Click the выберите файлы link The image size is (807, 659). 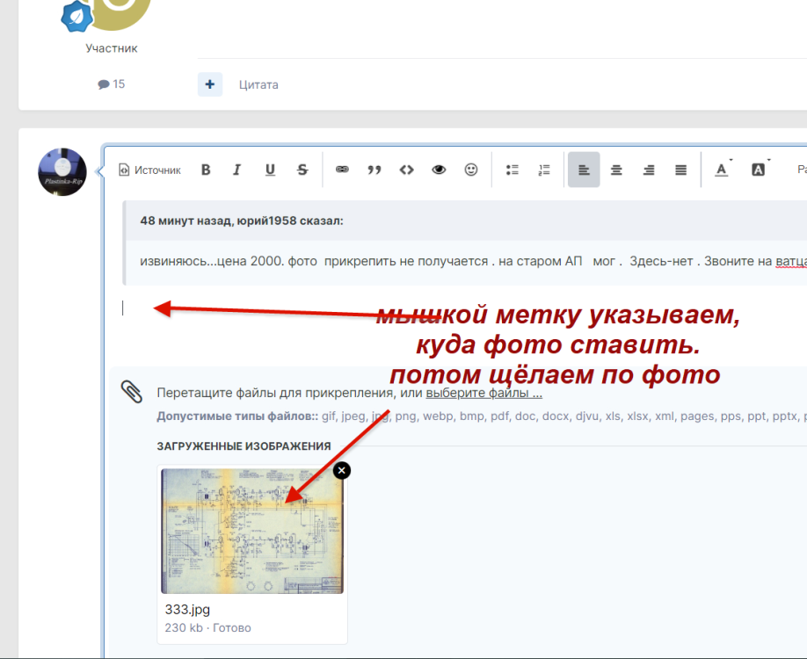pos(483,393)
